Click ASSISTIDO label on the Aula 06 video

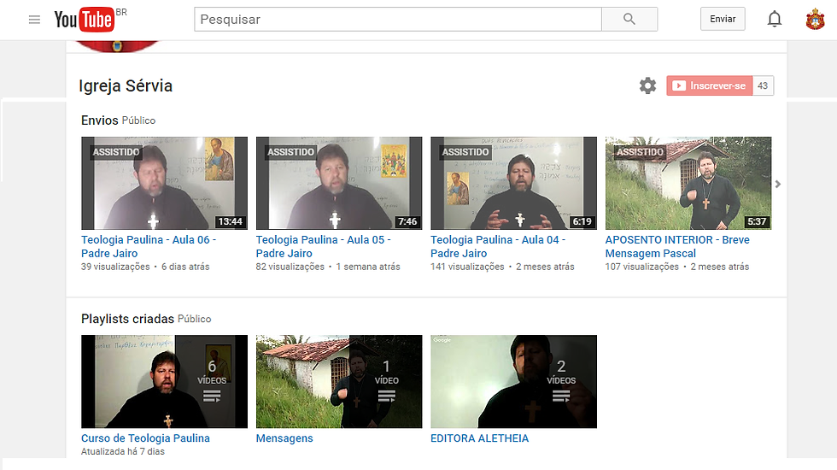[x=116, y=152]
